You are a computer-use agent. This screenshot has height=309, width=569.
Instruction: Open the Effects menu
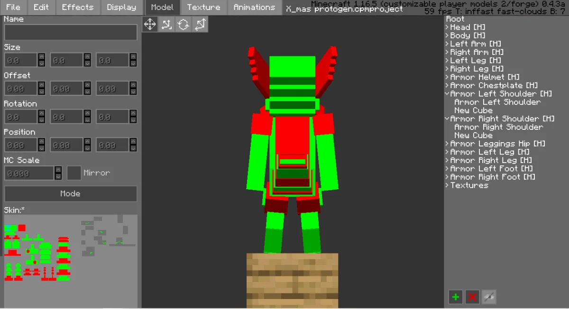(x=78, y=7)
